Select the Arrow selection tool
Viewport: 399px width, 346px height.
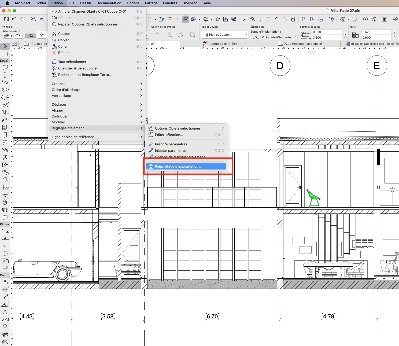coord(5,46)
